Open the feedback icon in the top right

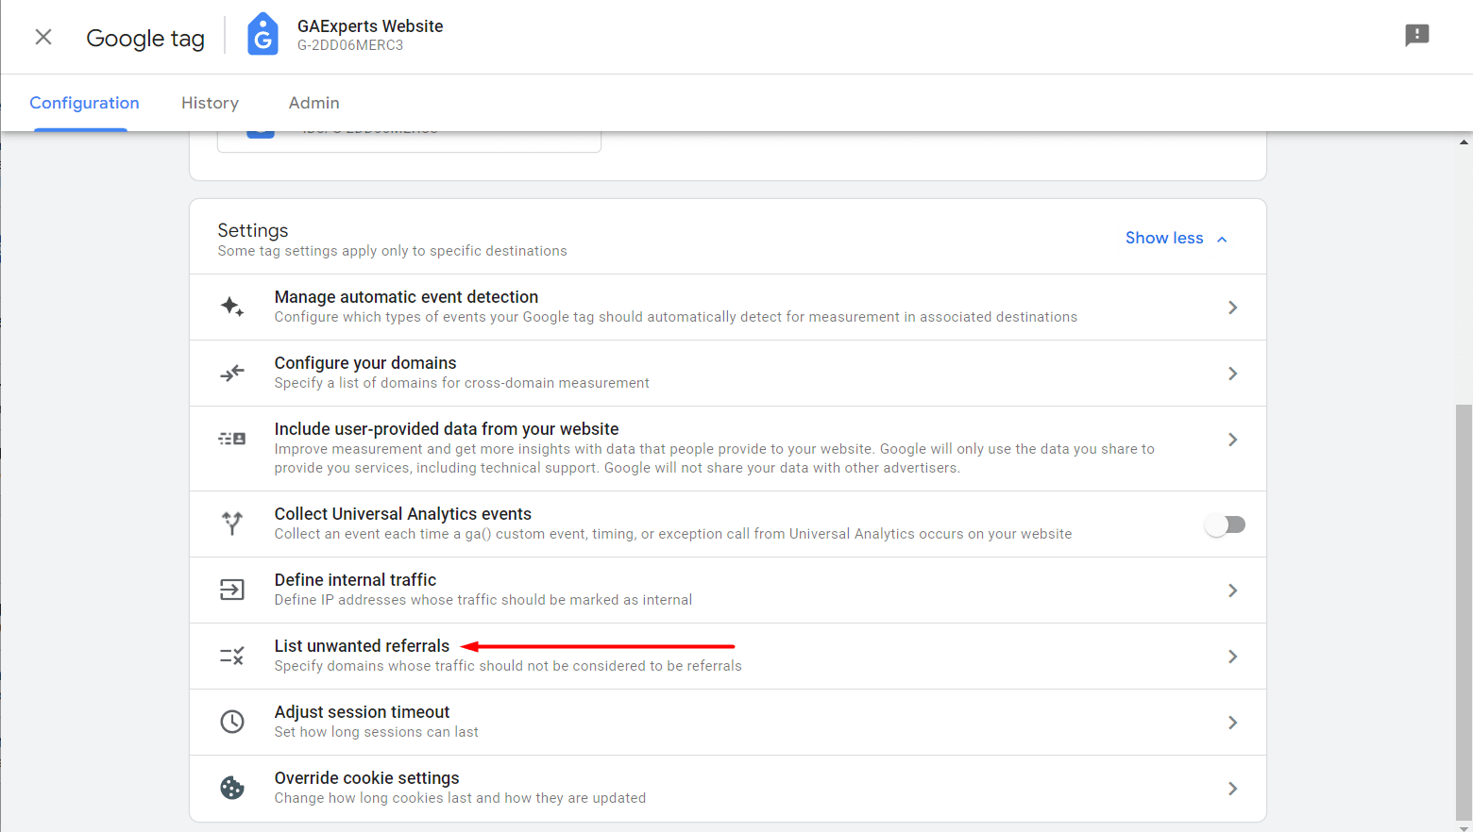(x=1417, y=35)
